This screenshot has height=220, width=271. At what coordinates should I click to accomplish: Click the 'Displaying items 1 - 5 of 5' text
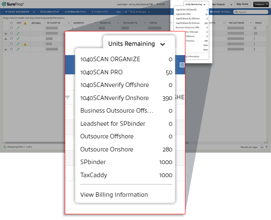(20, 147)
